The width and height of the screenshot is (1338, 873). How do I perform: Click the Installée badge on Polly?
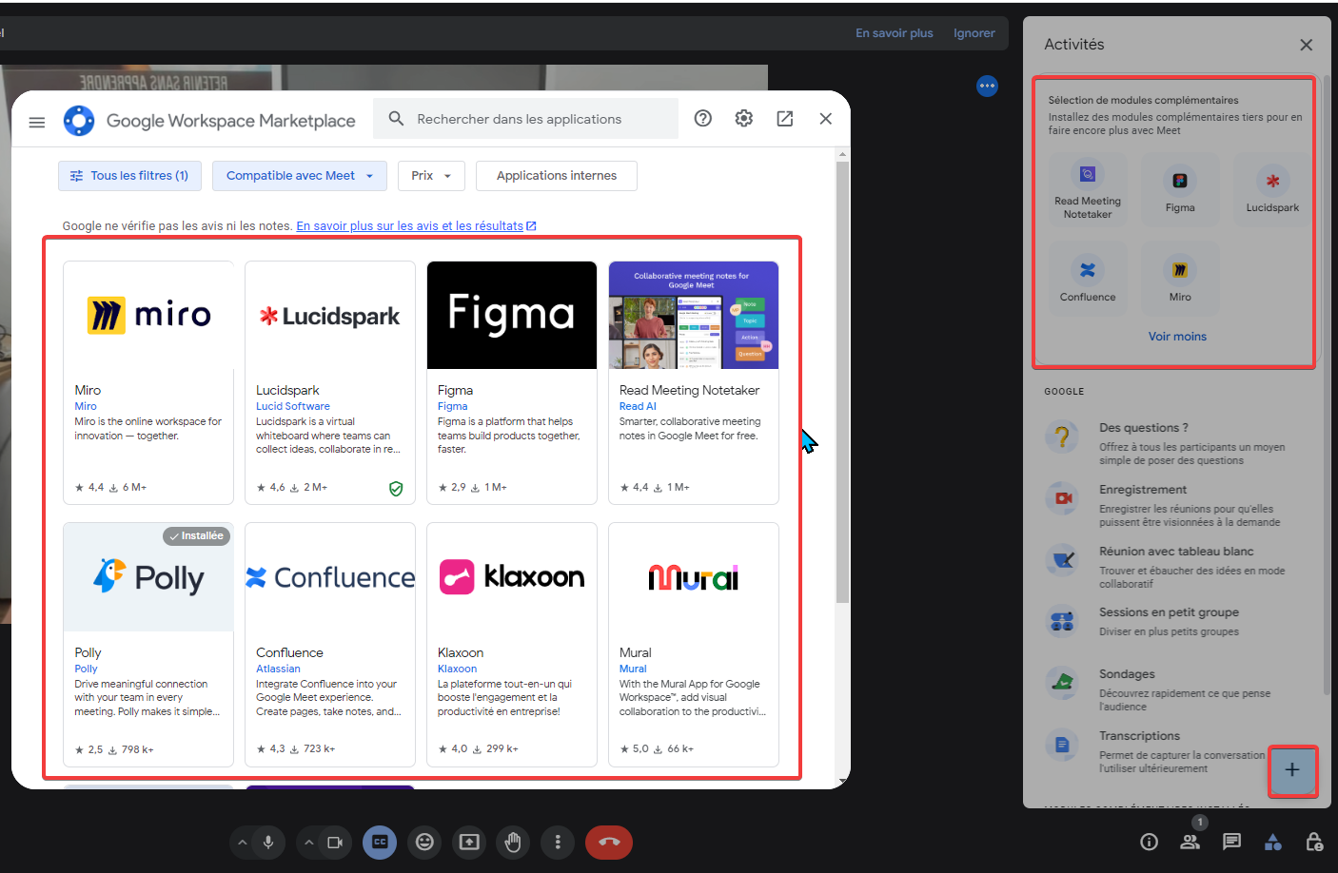(x=196, y=536)
